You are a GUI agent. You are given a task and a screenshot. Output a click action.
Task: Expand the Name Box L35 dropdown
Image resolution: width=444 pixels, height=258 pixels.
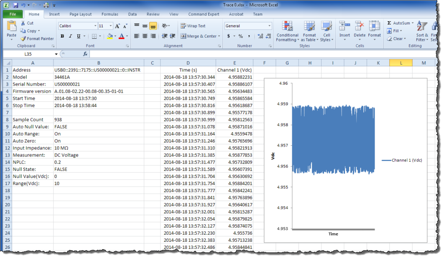tap(56, 54)
